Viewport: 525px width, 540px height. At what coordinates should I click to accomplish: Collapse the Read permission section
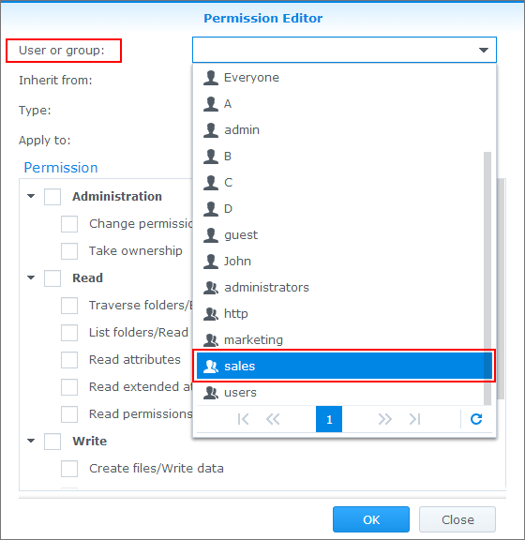[31, 277]
